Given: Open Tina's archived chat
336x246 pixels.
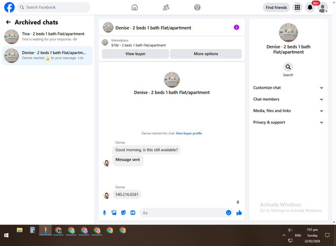Looking at the screenshot, I should pyautogui.click(x=47, y=36).
